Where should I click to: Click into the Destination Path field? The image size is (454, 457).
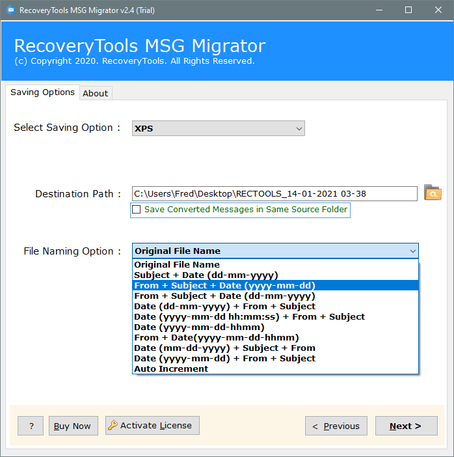(x=274, y=194)
